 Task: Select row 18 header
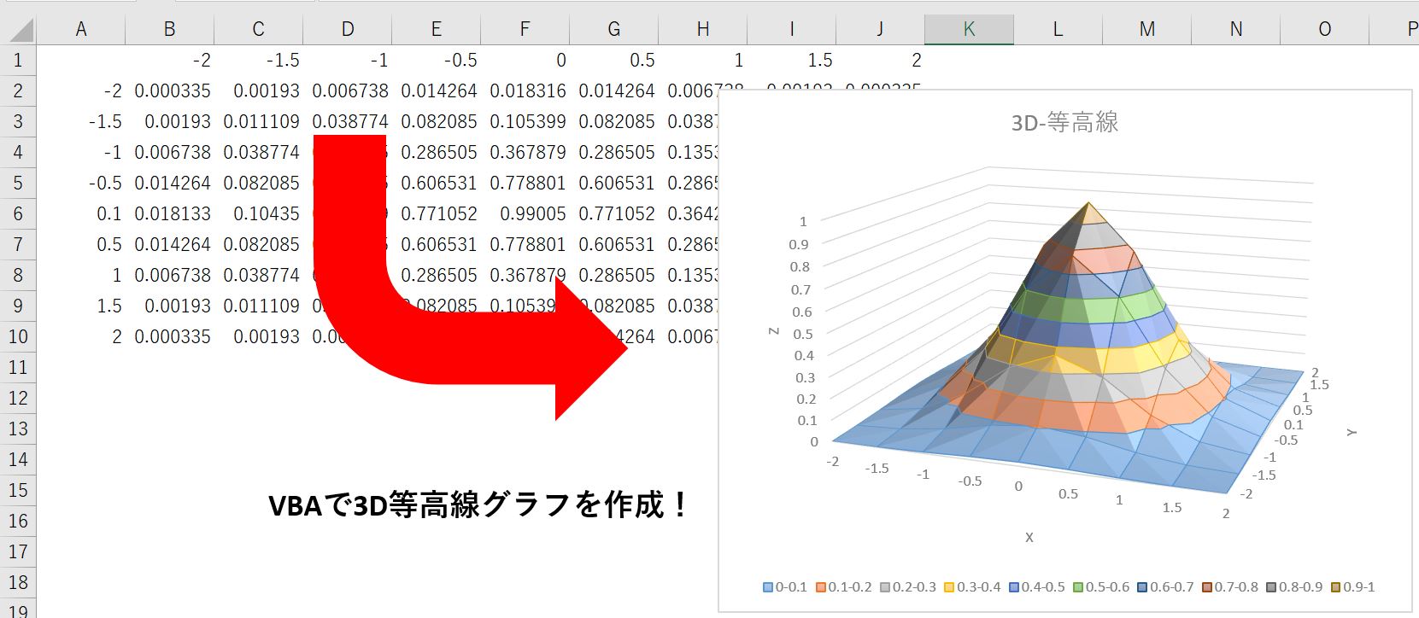18,583
